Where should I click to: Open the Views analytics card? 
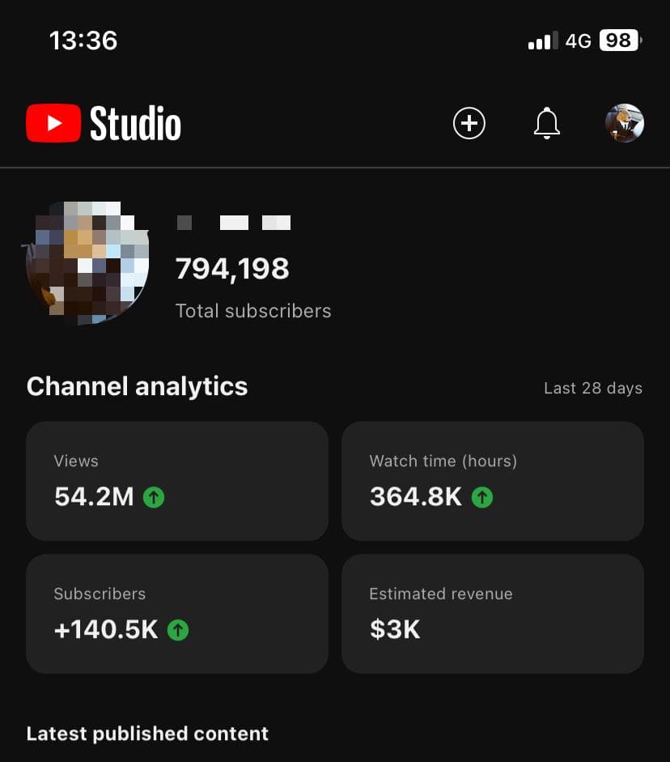click(x=177, y=481)
